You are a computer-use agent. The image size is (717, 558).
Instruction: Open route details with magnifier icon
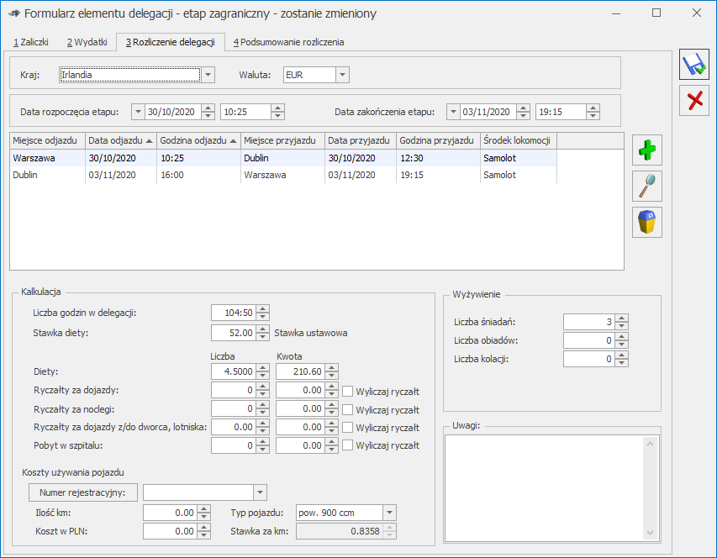[647, 186]
